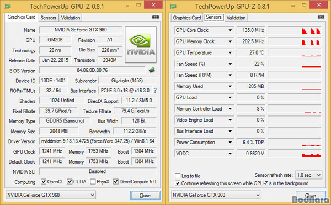Click the Fan Speed (%) history graph

tap(295, 64)
